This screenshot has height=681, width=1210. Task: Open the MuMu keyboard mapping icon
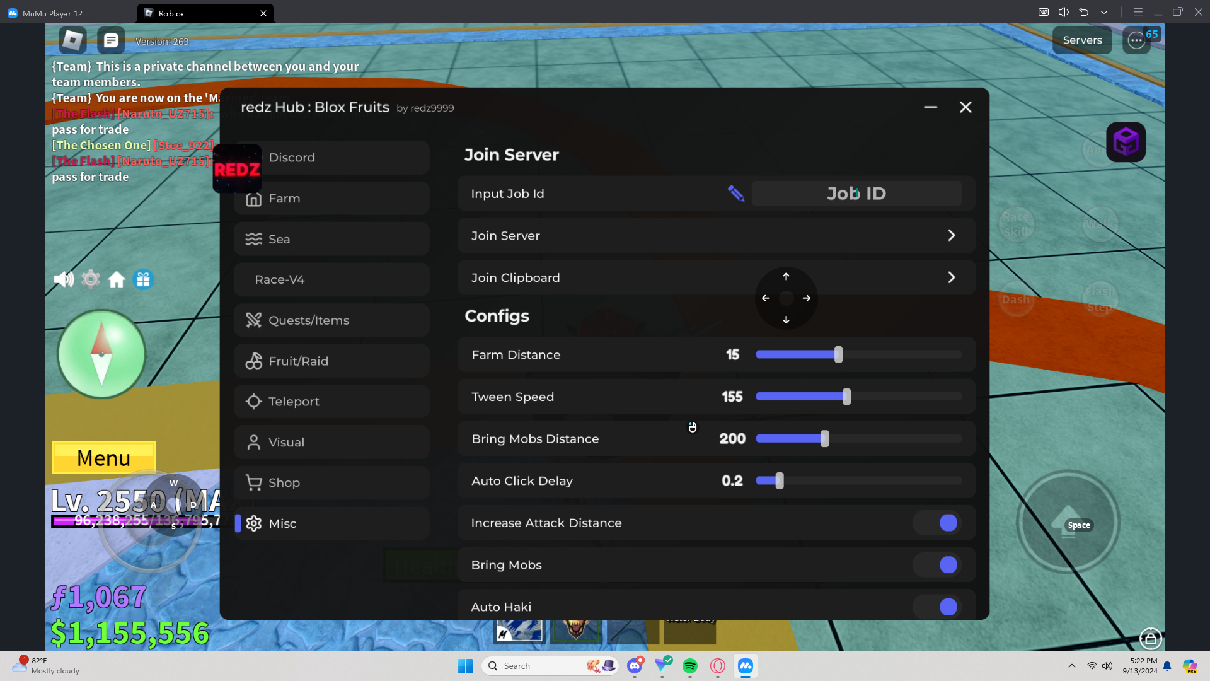1044,12
